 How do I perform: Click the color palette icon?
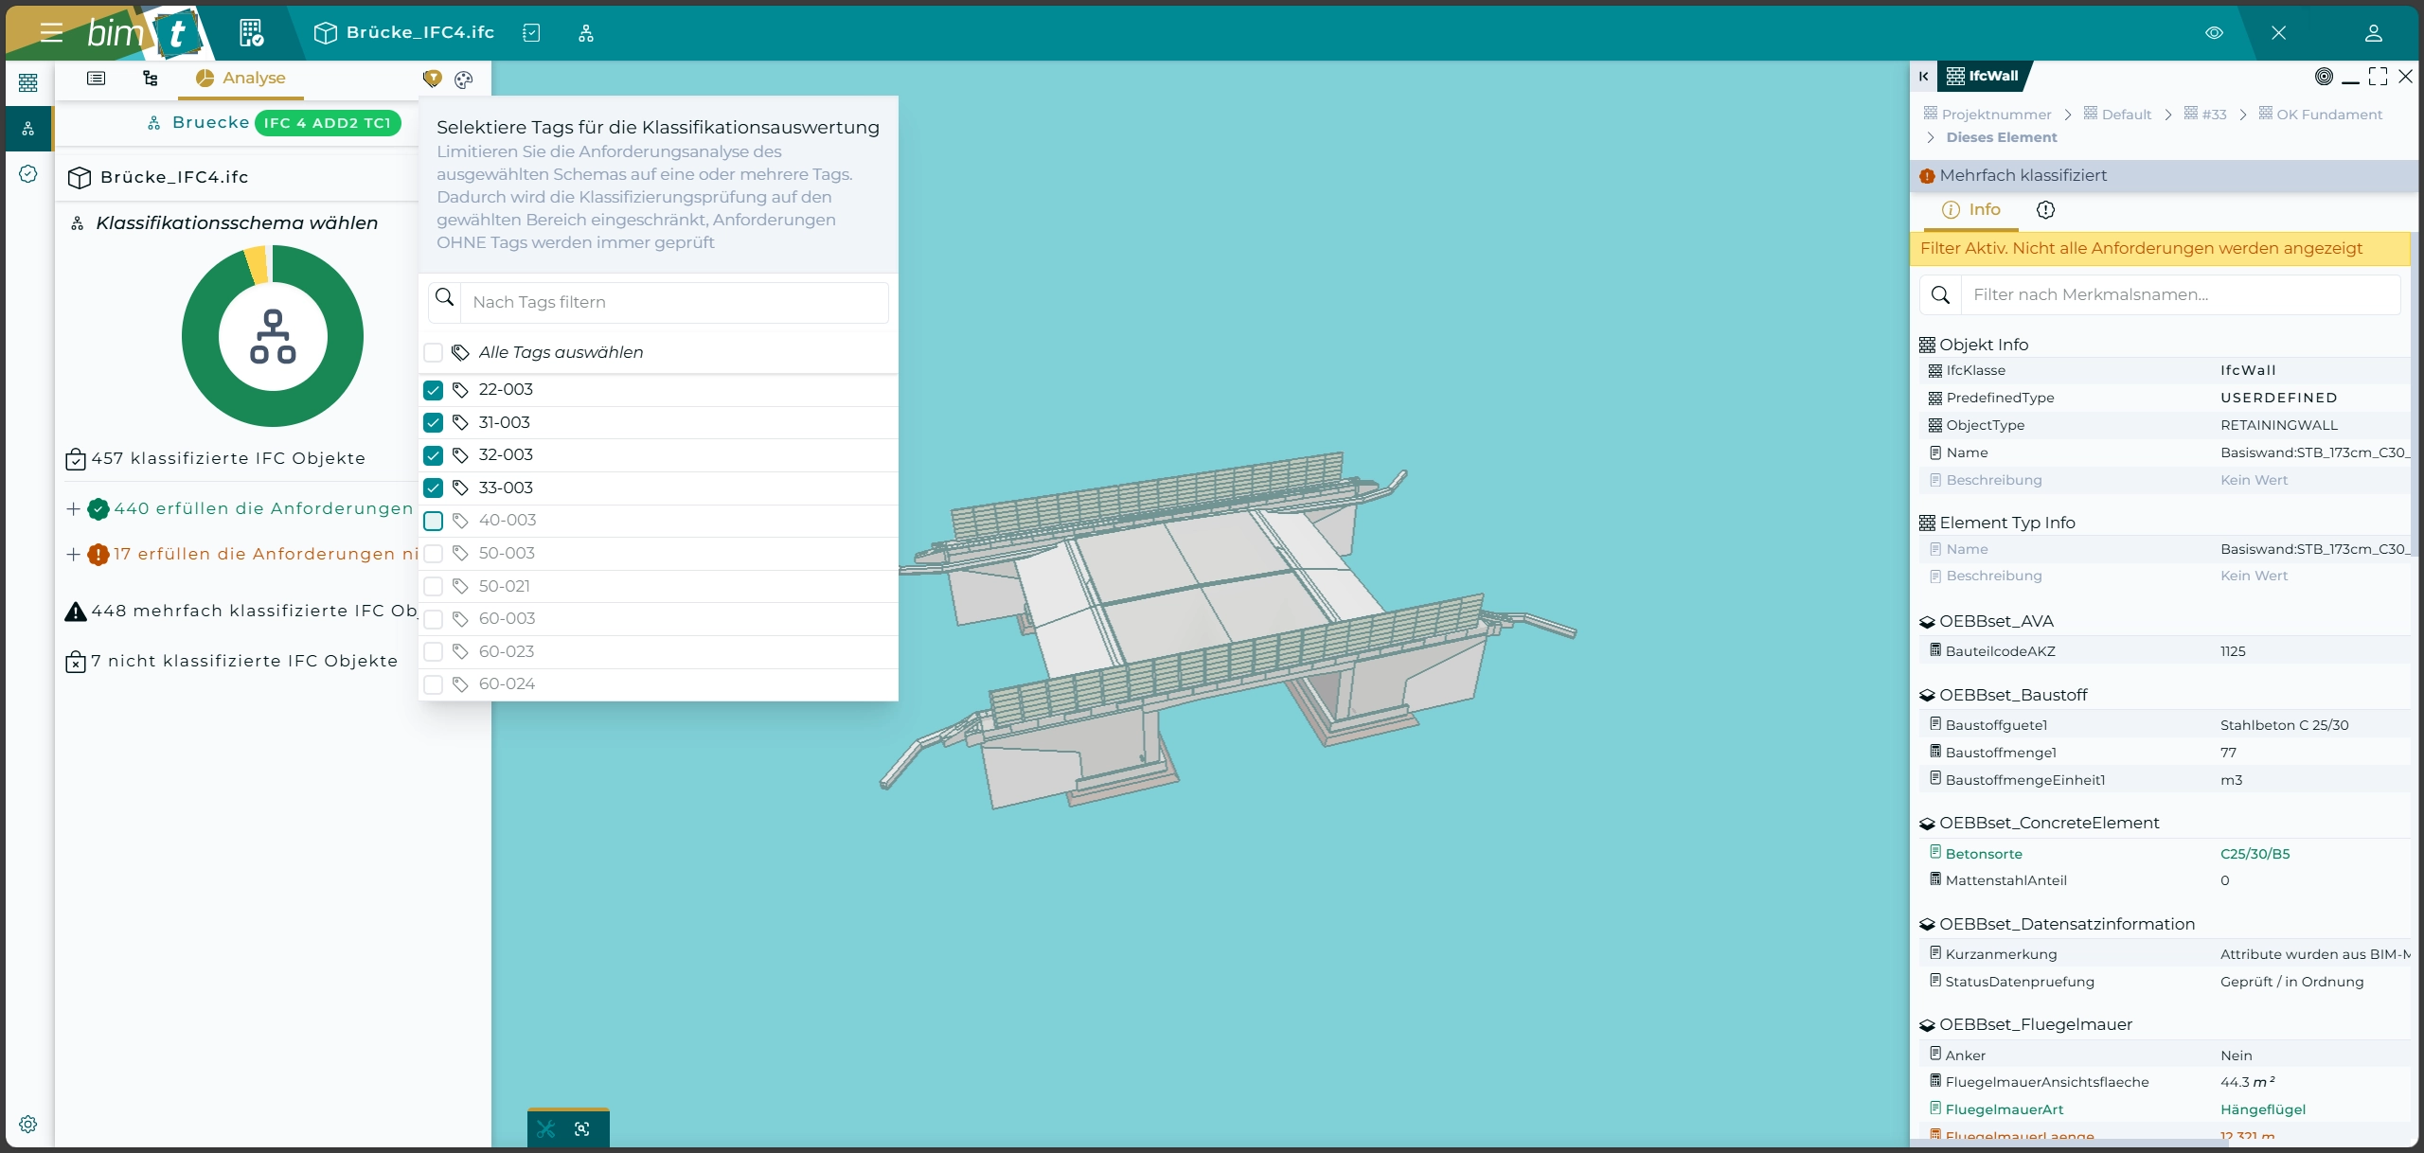pyautogui.click(x=463, y=80)
